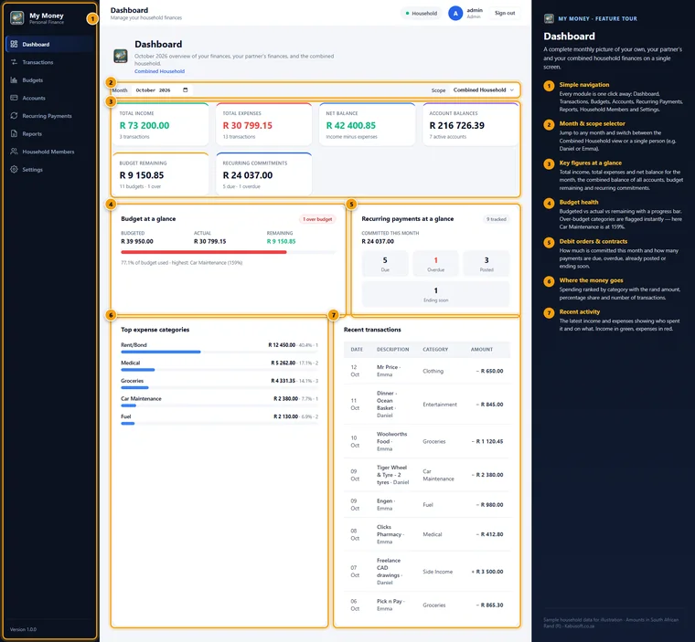Screen dimensions: 695x642
Task: Click the 5 Due tile
Action: click(x=385, y=263)
